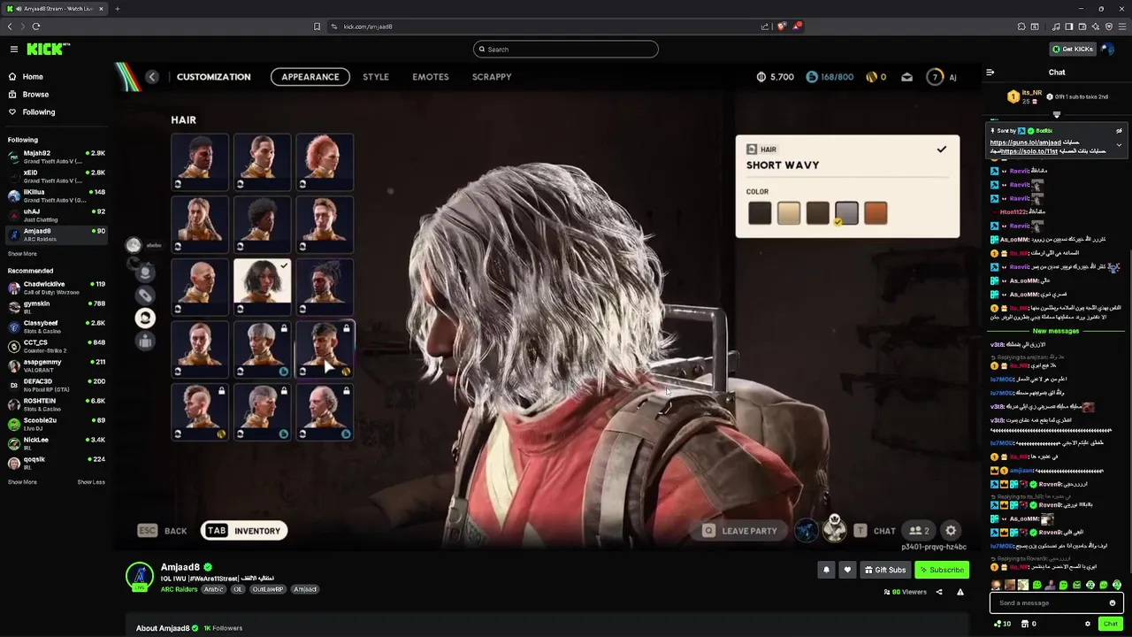
Task: Open chat settings gear icon
Action: tap(1088, 624)
